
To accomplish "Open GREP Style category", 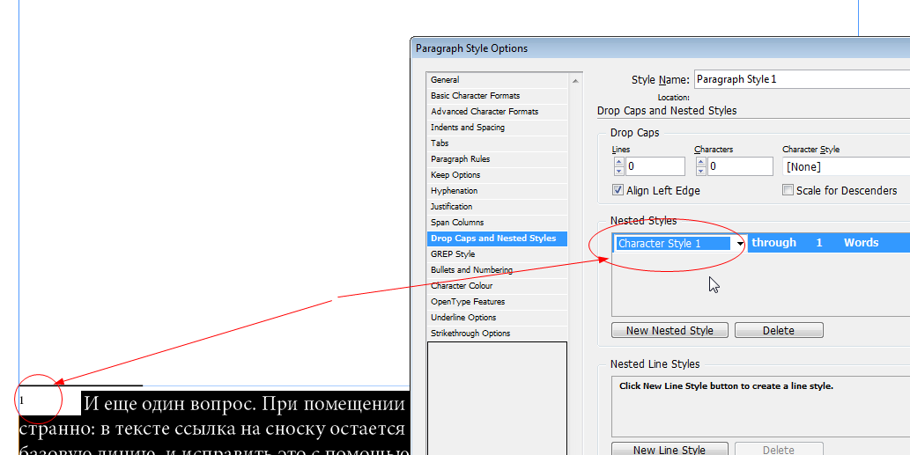I will point(497,253).
